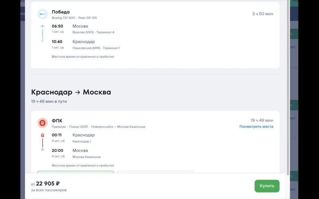Click the dimmed area left of the modal

12,99
